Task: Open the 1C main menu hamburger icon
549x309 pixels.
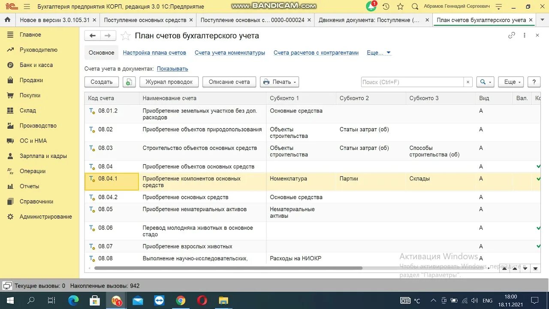Action: coord(27,6)
